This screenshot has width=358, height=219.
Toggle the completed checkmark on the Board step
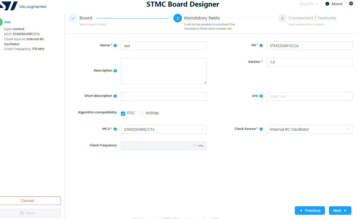pos(73,18)
